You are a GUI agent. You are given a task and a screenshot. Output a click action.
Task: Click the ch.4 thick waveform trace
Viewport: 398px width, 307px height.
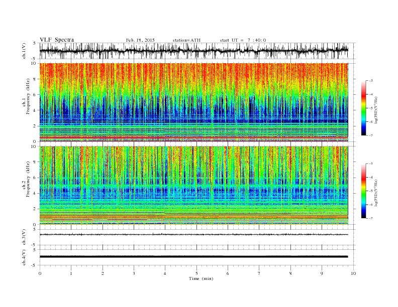tap(193, 257)
